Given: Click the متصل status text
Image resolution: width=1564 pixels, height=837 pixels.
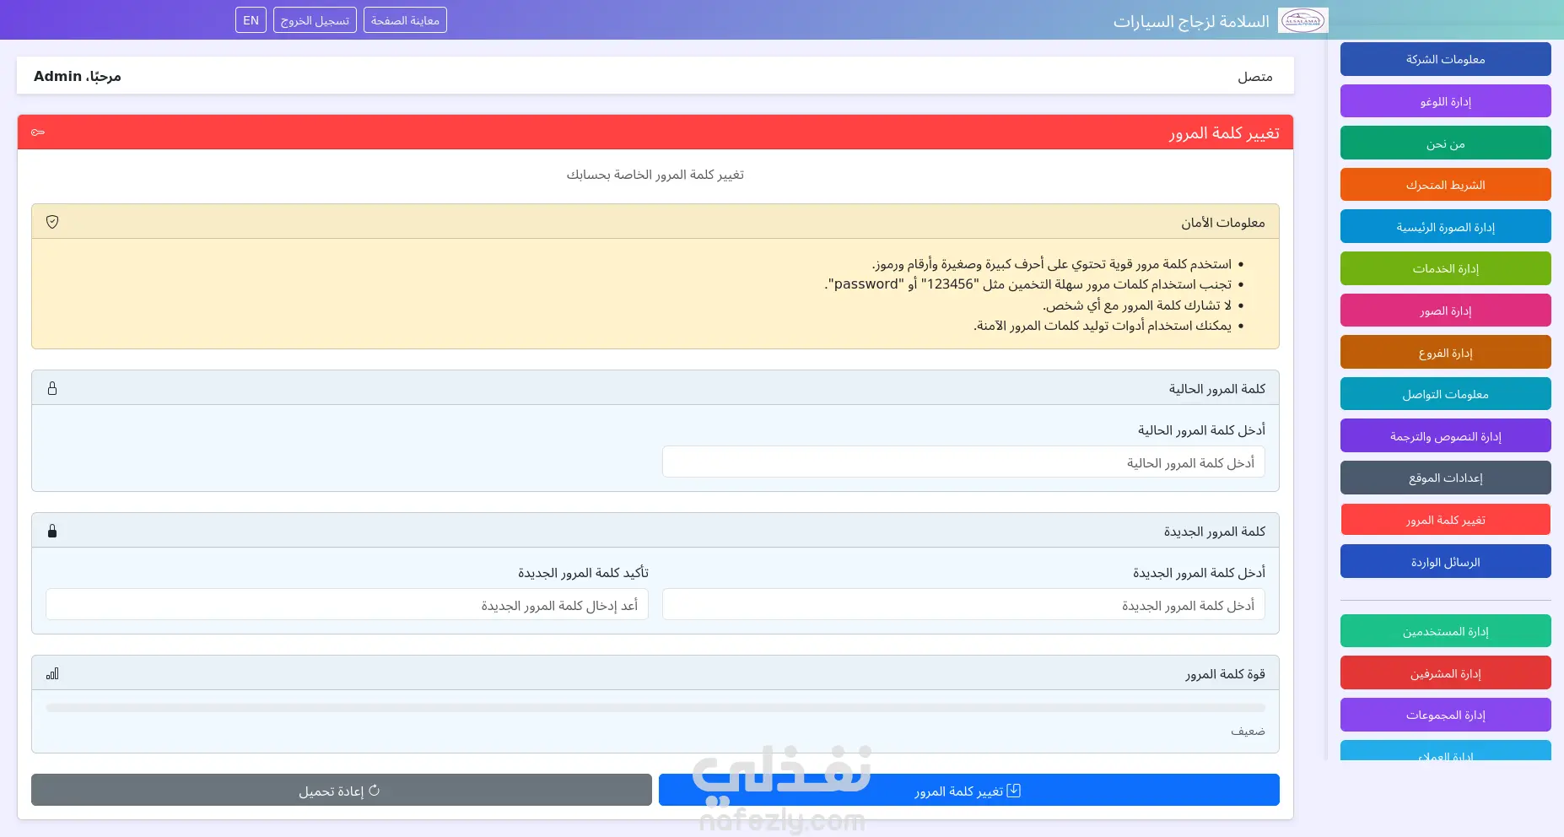Looking at the screenshot, I should pyautogui.click(x=1255, y=77).
